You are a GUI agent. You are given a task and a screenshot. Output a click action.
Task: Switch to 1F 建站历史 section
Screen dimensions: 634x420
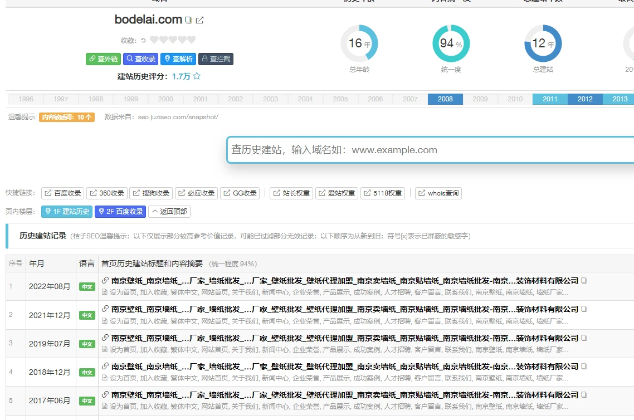(67, 212)
